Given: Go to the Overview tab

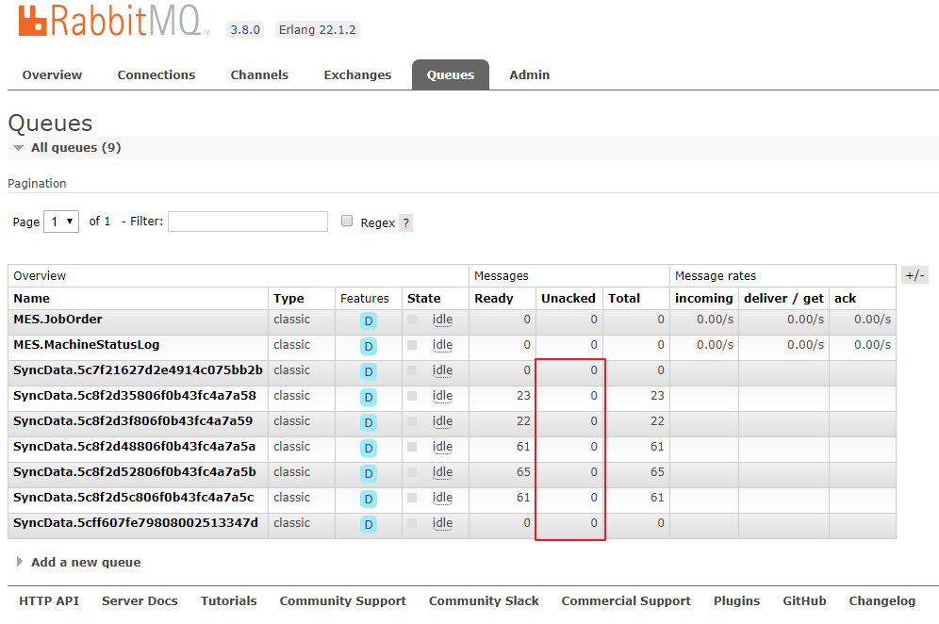Looking at the screenshot, I should coord(52,74).
